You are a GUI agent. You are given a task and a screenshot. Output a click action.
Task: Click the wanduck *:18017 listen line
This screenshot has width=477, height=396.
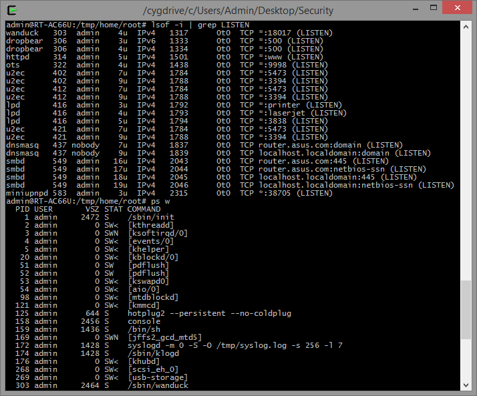coord(169,33)
